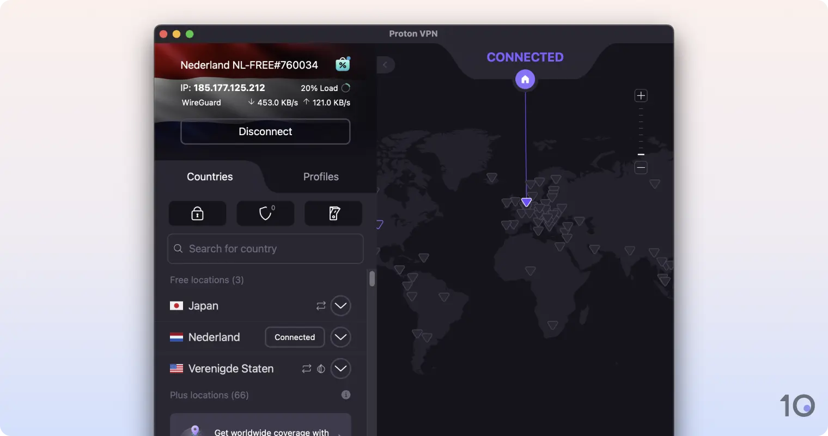Screen dimensions: 828x436
Task: Expand the Verenigde Staten server list
Action: point(341,368)
